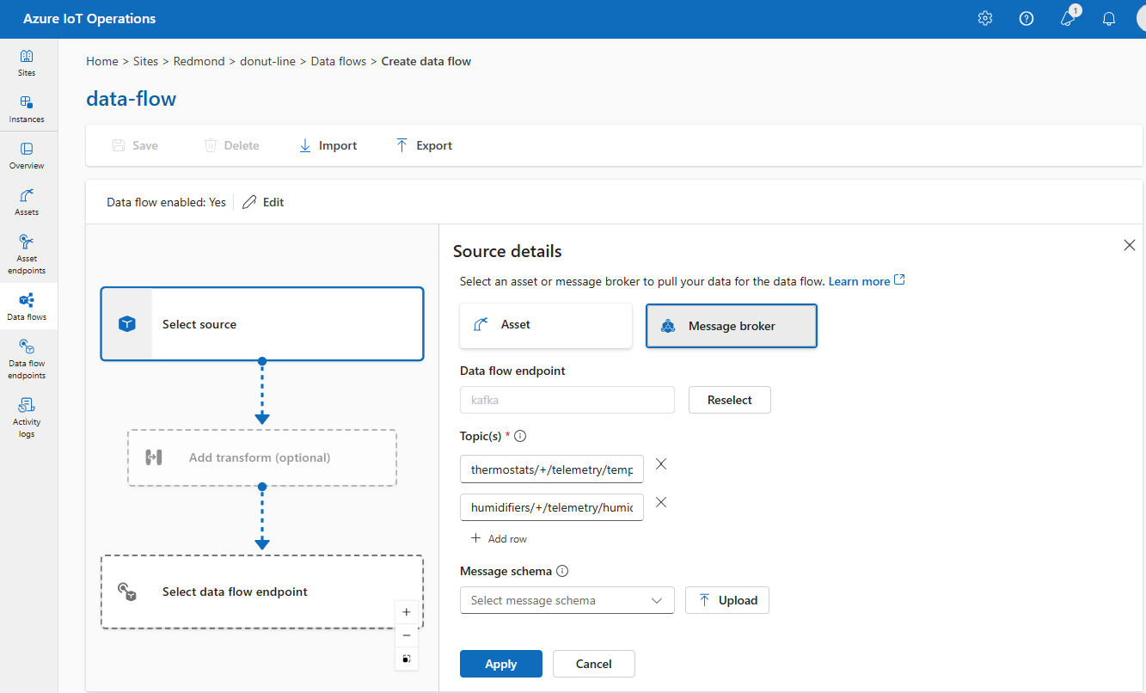This screenshot has height=693, width=1146.
Task: Open Activity logs in sidebar
Action: [27, 417]
